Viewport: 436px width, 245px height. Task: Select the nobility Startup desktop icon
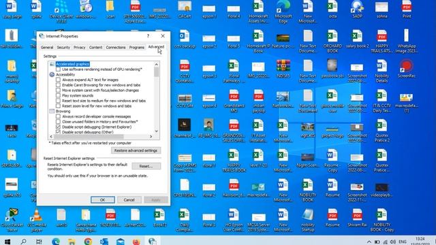308,220
